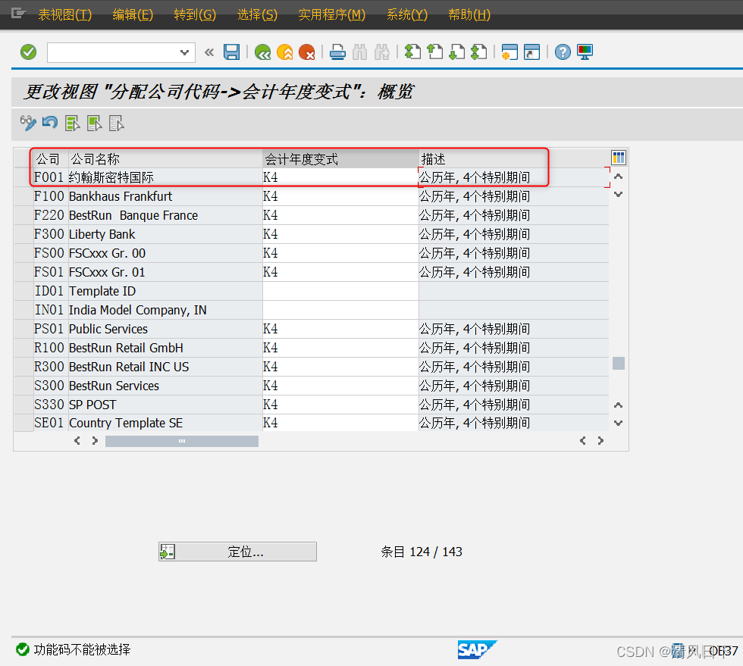Open the 选择(S) menu
The width and height of the screenshot is (743, 666).
coord(257,14)
